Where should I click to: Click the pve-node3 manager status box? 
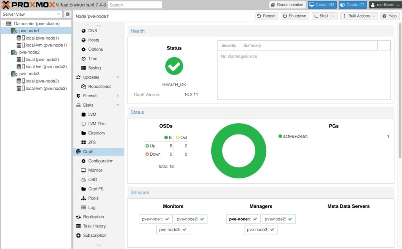click(x=261, y=229)
